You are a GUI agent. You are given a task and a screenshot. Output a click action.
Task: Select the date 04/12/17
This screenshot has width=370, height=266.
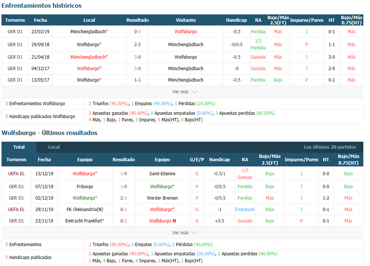[40, 69]
